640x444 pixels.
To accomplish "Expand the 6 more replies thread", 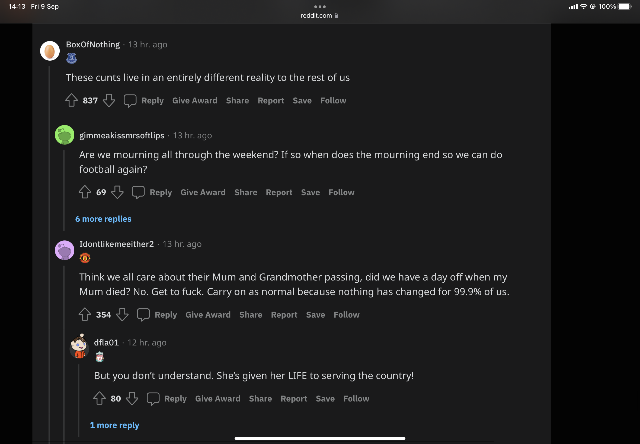I will coord(103,219).
